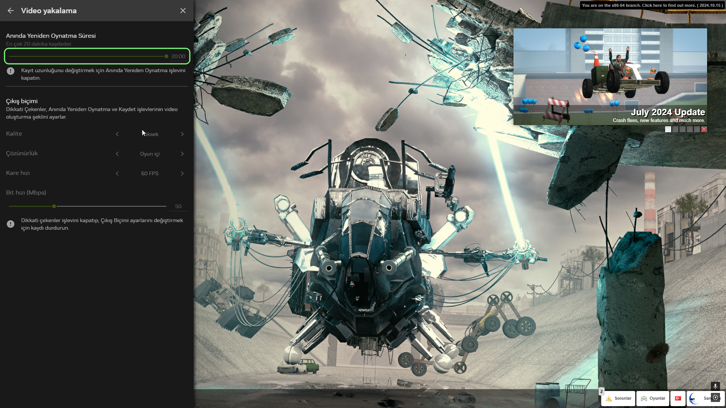Click Bit hızı (Mbps) label
The width and height of the screenshot is (726, 408).
click(26, 193)
